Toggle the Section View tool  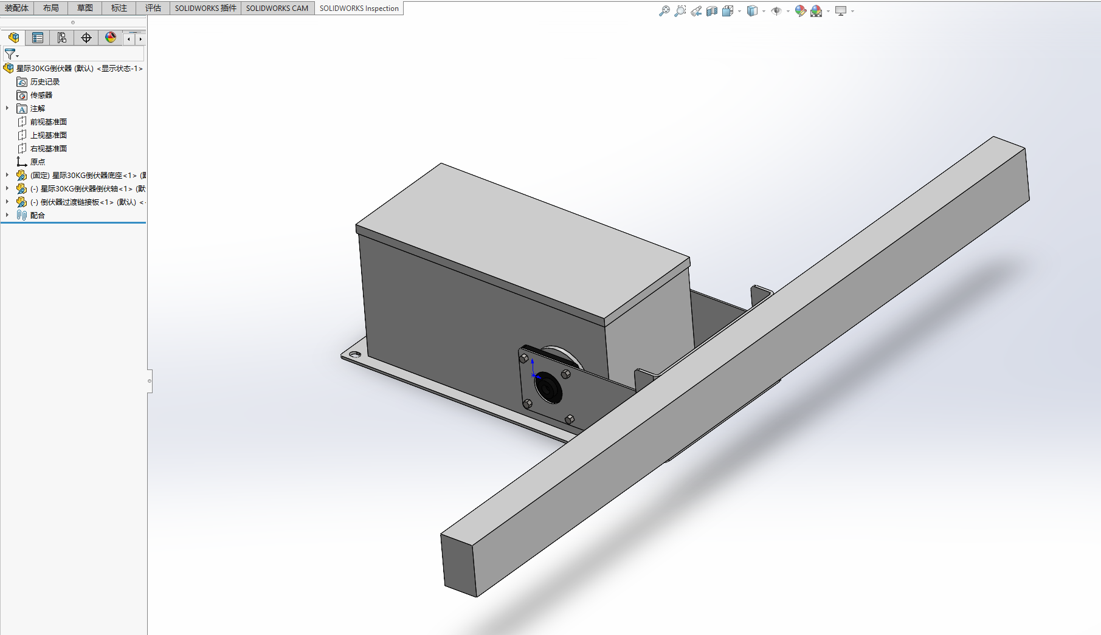click(x=712, y=11)
